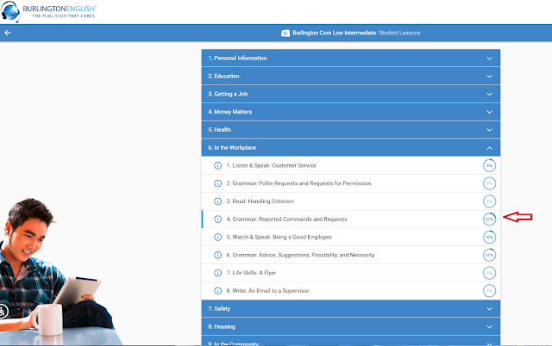This screenshot has width=552, height=346.
Task: Expand Money Matters chevron
Action: (489, 112)
